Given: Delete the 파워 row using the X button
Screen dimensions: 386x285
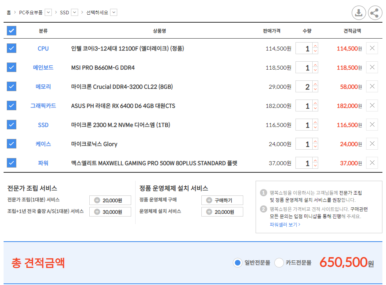Looking at the screenshot, I should click(x=372, y=163).
